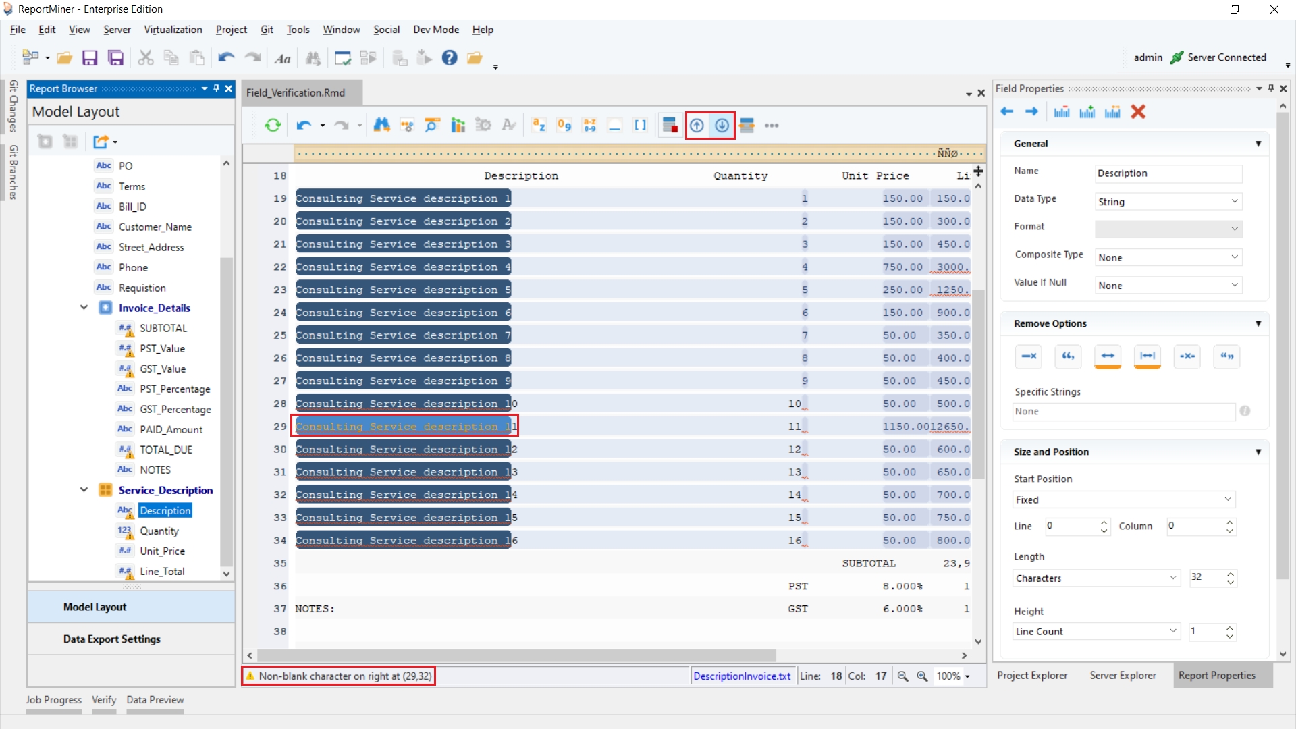Click the green refresh icon in editor toolbar
The image size is (1296, 729).
pyautogui.click(x=273, y=125)
